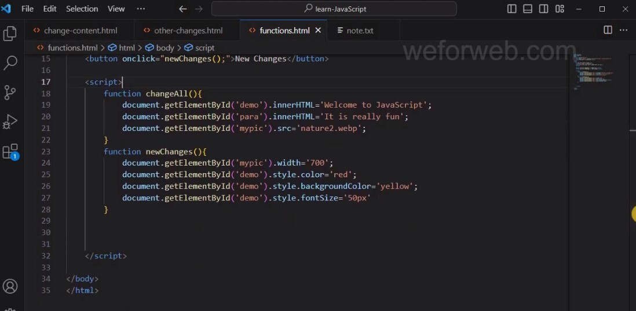Open the Selection menu
636x311 pixels.
pyautogui.click(x=82, y=9)
